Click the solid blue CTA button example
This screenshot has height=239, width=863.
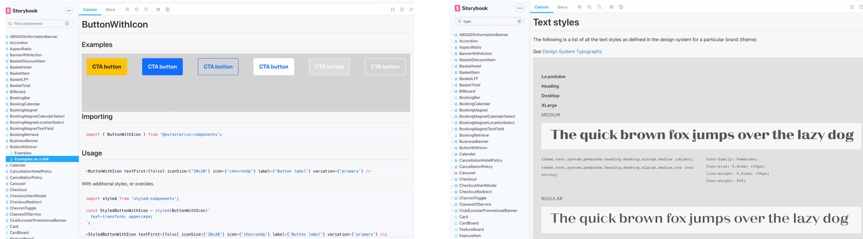click(x=162, y=67)
